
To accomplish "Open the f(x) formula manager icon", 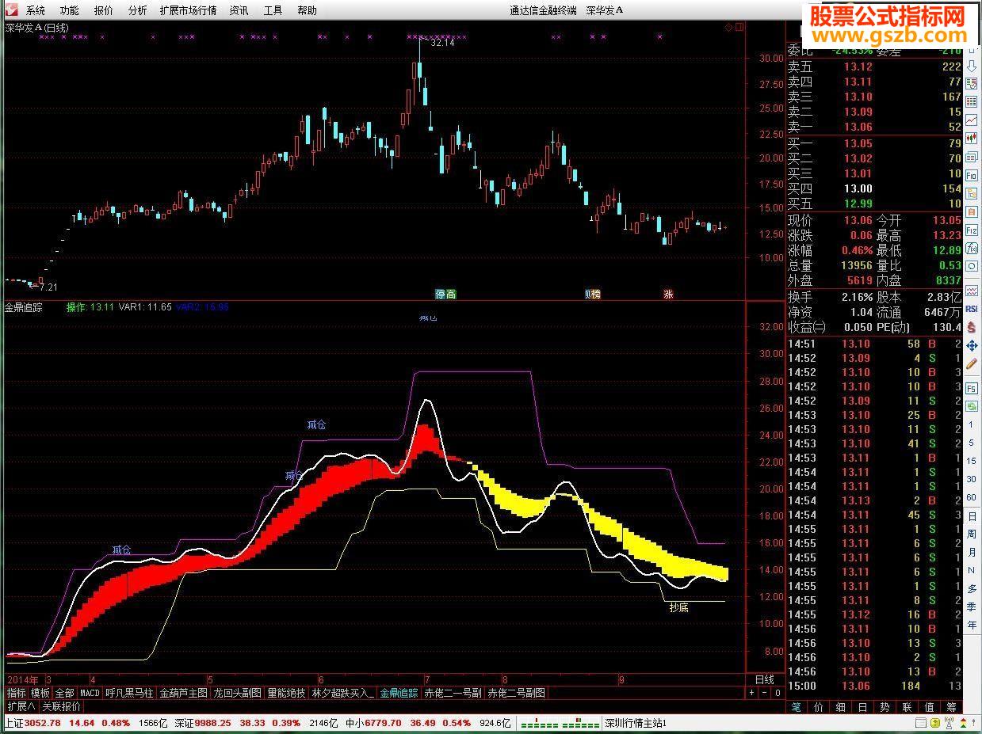I will pyautogui.click(x=972, y=248).
